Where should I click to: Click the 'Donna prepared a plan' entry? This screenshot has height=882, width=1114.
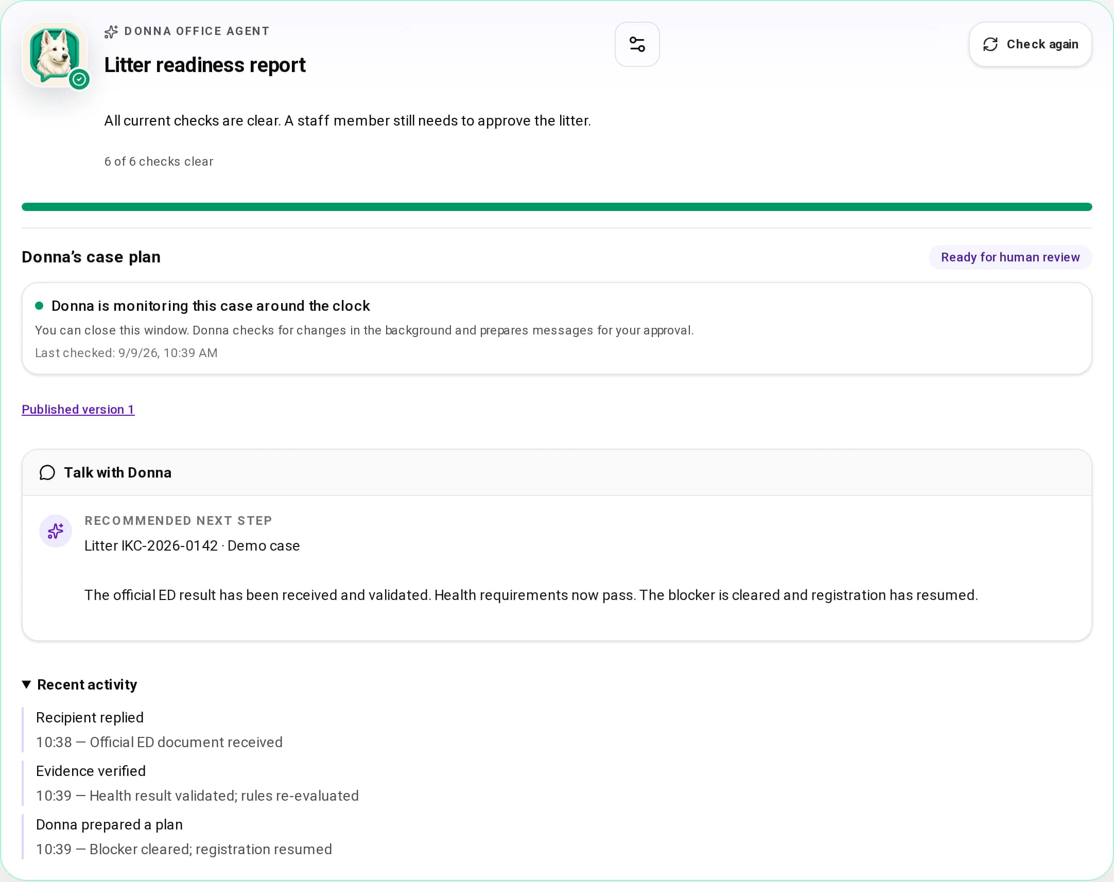(x=110, y=825)
